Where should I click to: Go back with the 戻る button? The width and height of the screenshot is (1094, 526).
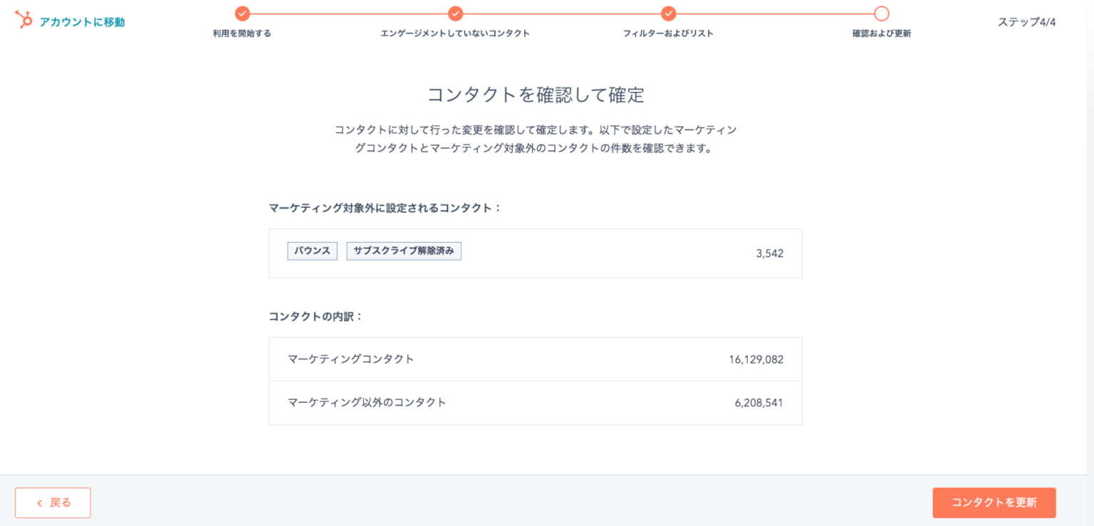tap(53, 503)
